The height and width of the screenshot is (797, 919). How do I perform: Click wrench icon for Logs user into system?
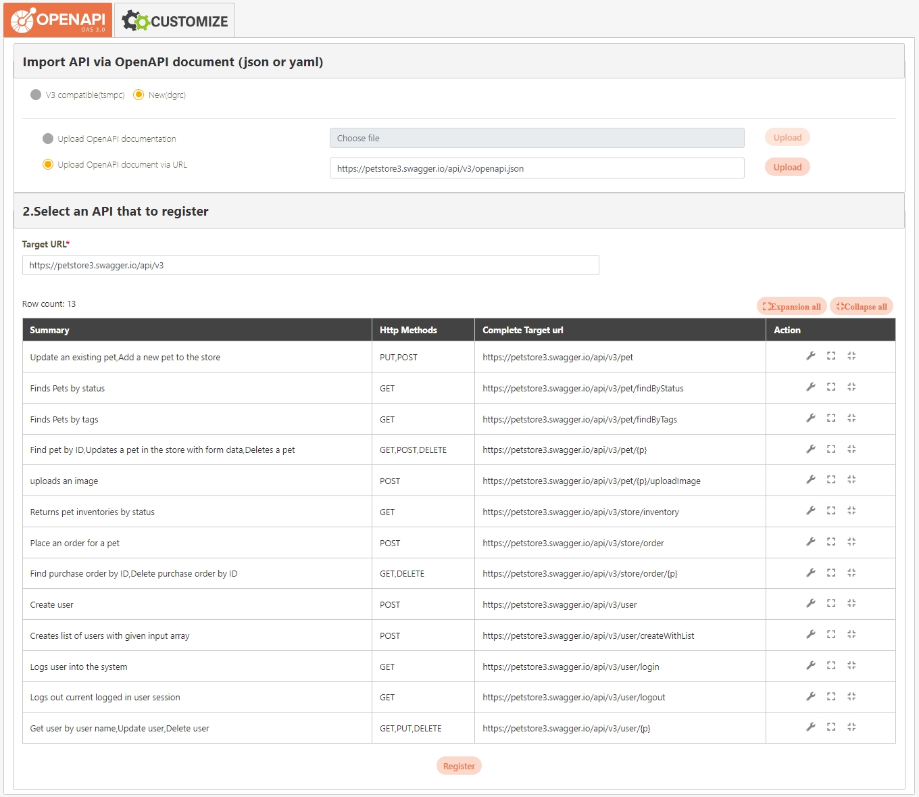pyautogui.click(x=810, y=665)
